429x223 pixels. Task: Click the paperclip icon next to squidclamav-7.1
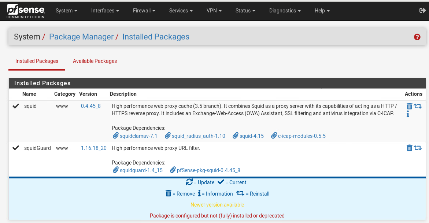pyautogui.click(x=116, y=136)
